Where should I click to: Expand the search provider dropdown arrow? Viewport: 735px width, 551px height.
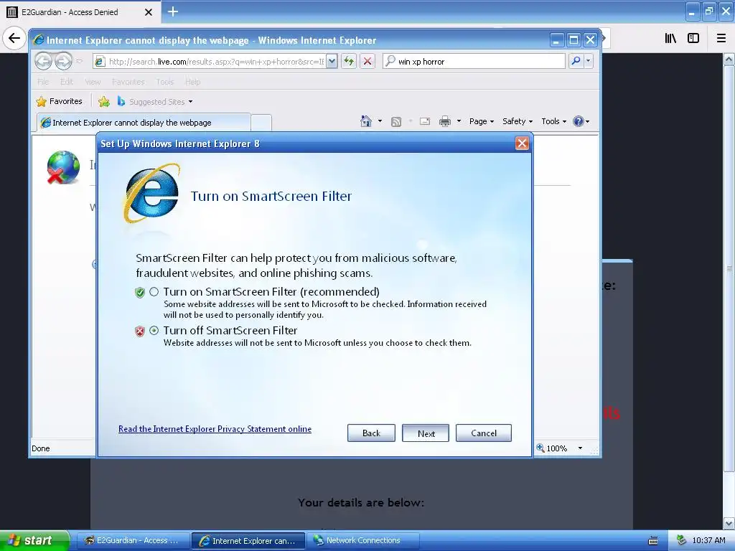[x=589, y=61]
